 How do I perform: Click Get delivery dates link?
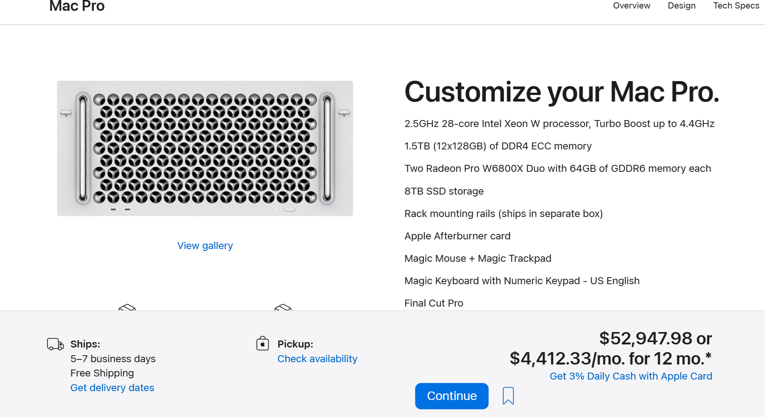(x=112, y=388)
